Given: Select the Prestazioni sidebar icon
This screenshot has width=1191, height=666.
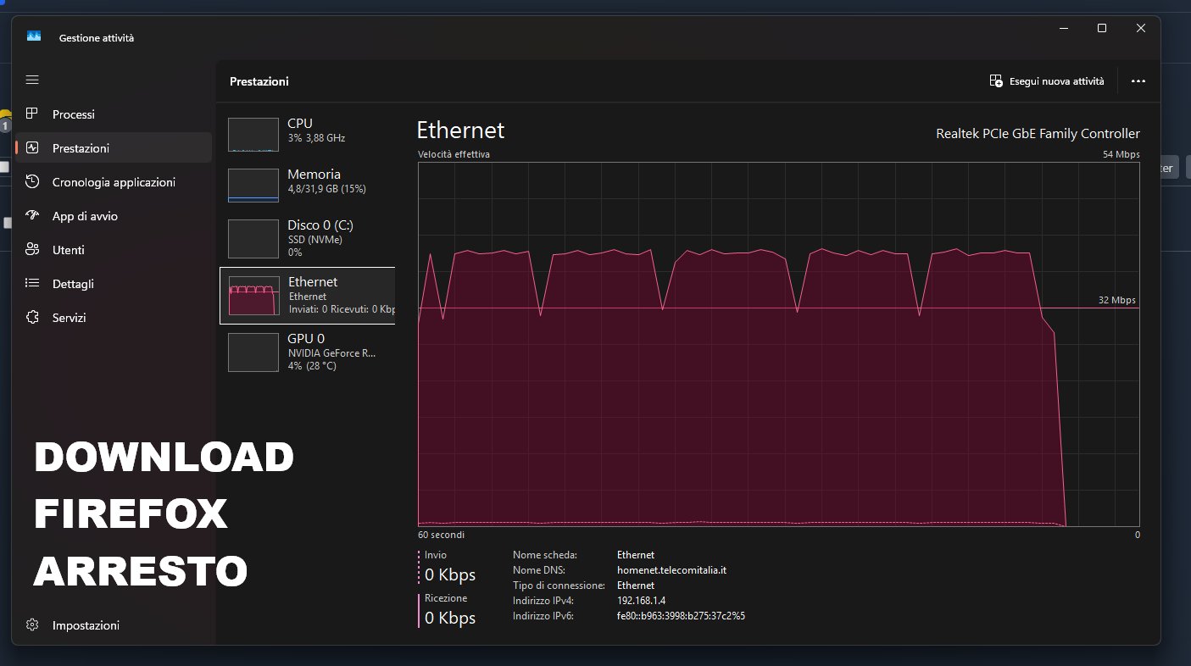Looking at the screenshot, I should point(32,148).
